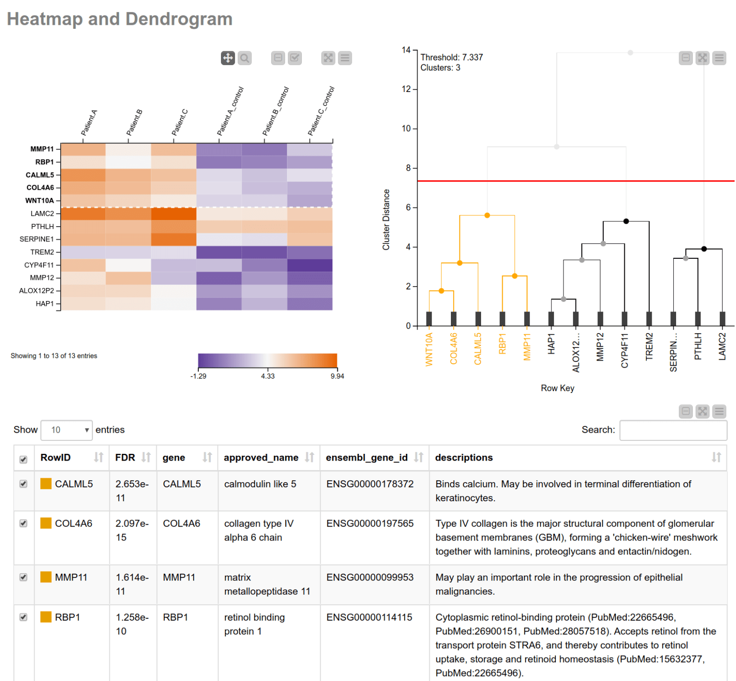736x681 pixels.
Task: Activate the heatmap zoom magnifier tool
Action: coord(245,58)
